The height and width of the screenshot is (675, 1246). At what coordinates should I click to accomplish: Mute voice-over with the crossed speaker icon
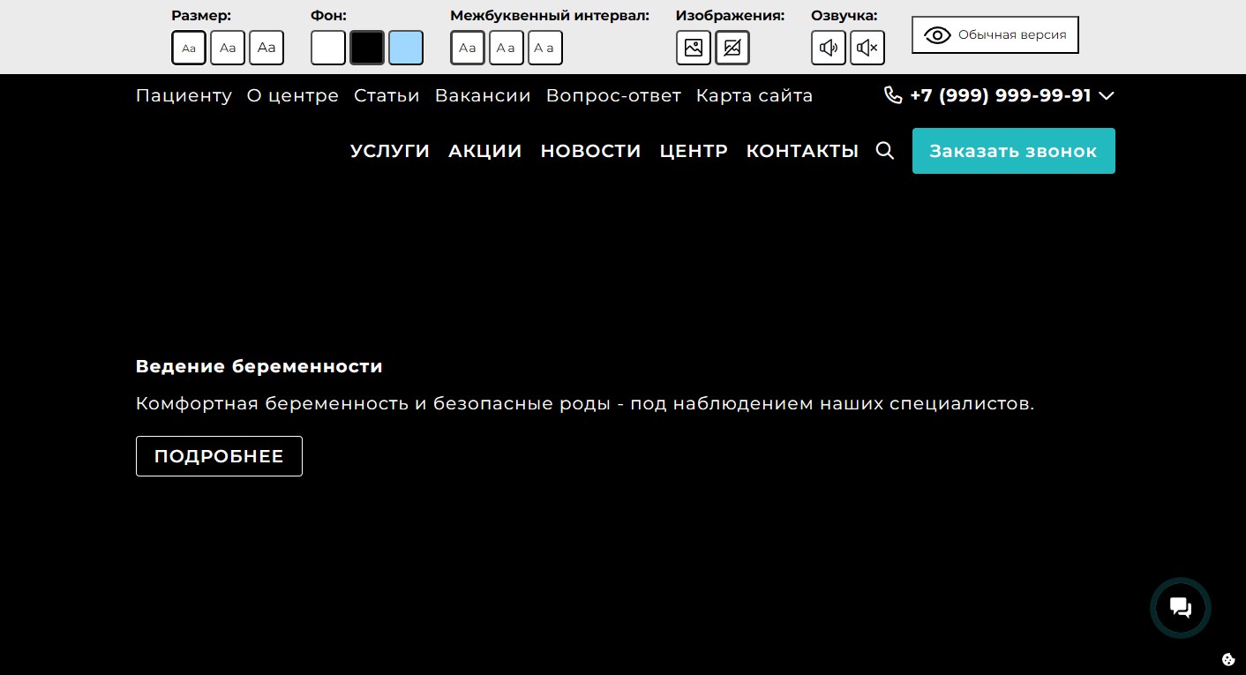point(867,48)
